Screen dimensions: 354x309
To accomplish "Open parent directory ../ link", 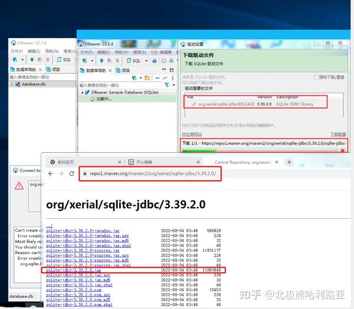I will coord(50,226).
